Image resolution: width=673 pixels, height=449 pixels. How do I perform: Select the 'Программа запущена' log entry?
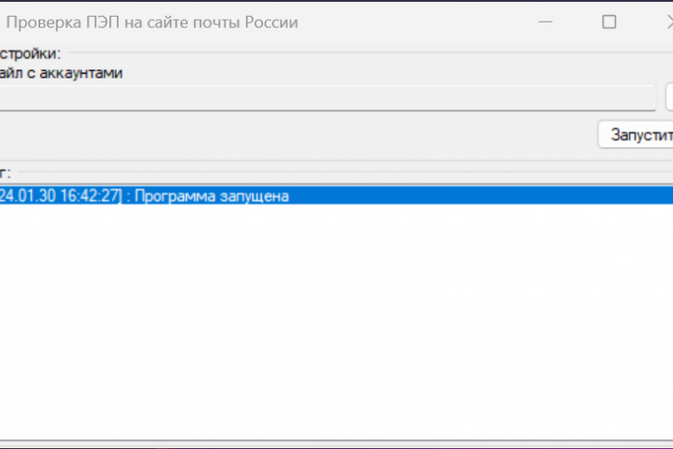336,196
